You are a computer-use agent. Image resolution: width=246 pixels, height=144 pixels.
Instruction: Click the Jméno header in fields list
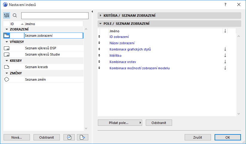coord(166,31)
